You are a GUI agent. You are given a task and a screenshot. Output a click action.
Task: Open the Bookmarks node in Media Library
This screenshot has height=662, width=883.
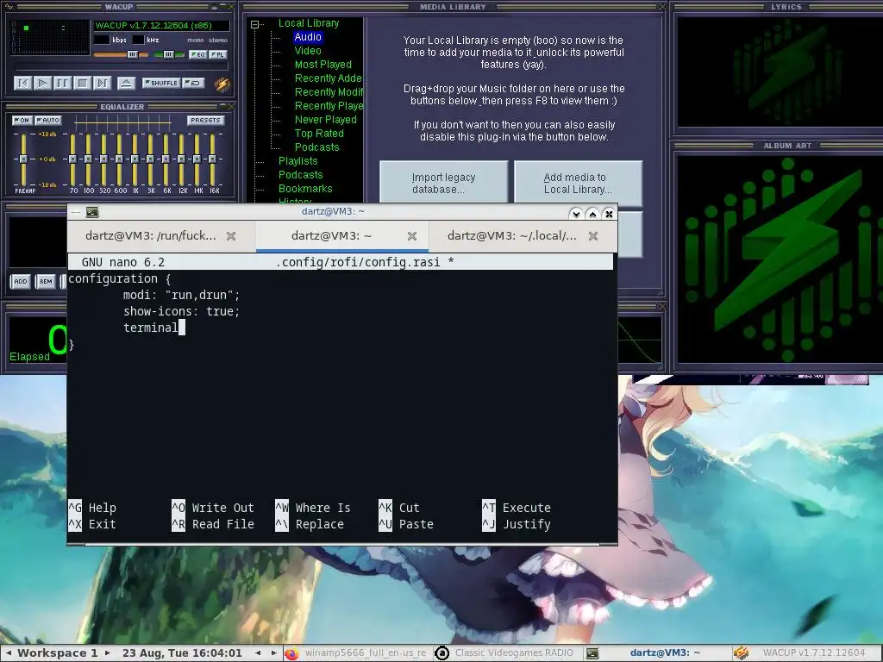[x=304, y=189]
